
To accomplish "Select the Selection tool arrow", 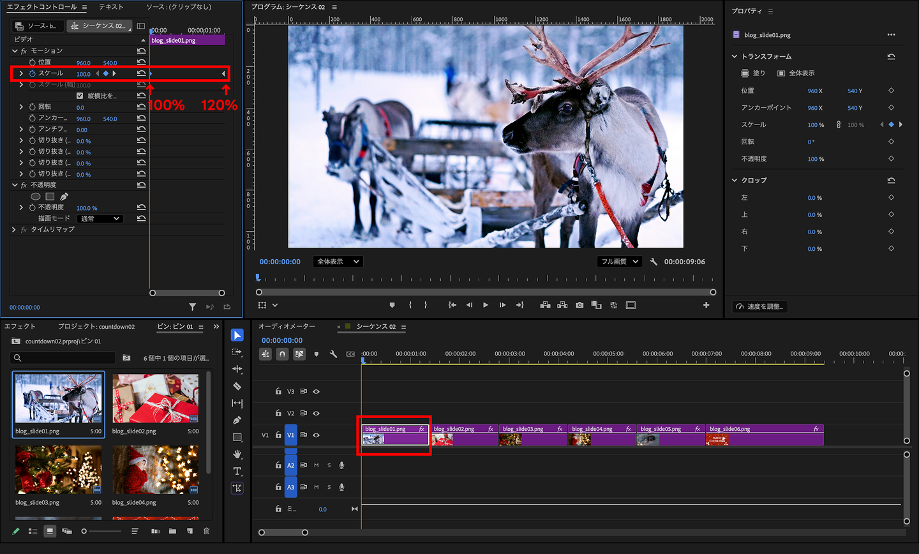I will 237,335.
